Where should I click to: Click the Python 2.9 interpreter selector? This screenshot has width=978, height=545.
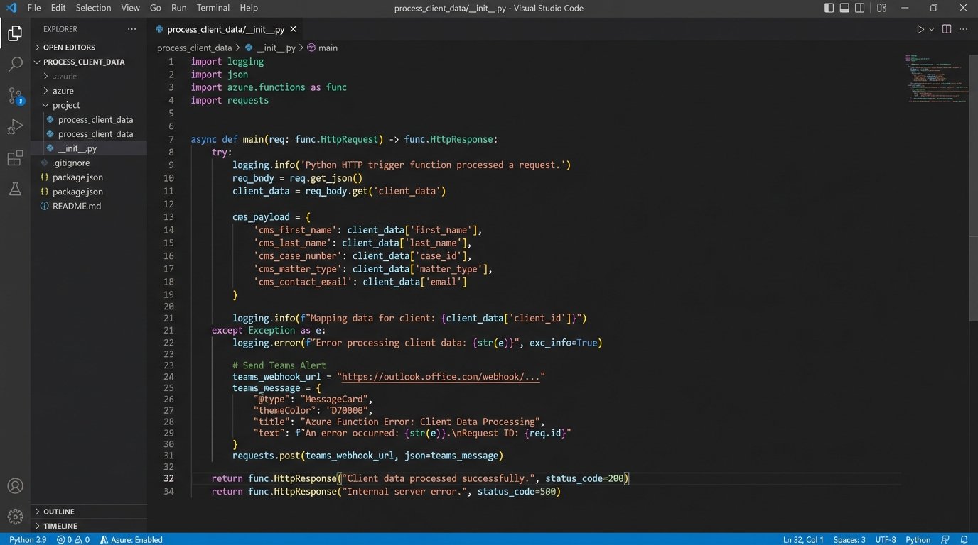pyautogui.click(x=26, y=539)
